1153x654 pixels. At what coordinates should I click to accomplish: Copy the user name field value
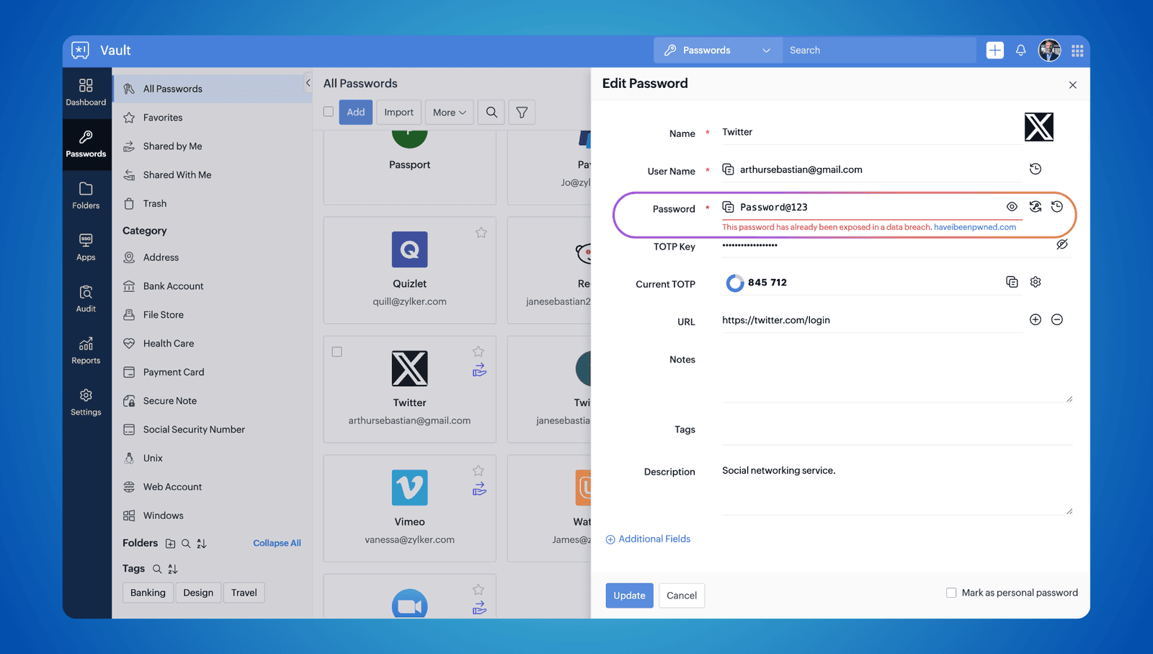[728, 169]
